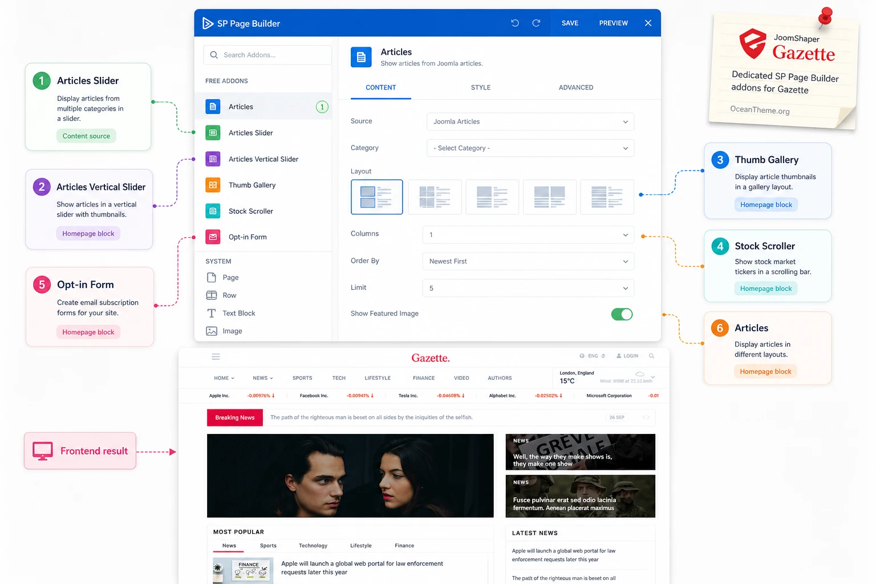This screenshot has width=876, height=584.
Task: Select the teal Stock Scroller addon icon
Action: click(213, 211)
